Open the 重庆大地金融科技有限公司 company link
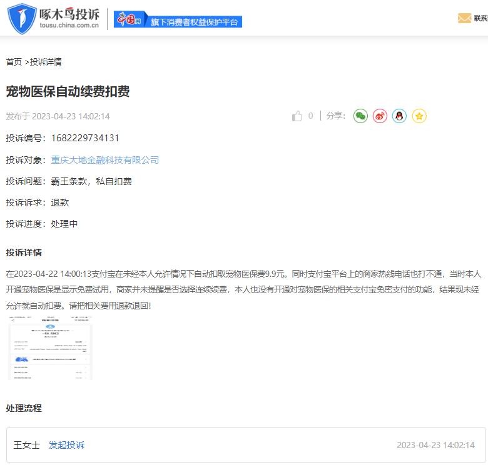488x465 pixels. point(105,160)
